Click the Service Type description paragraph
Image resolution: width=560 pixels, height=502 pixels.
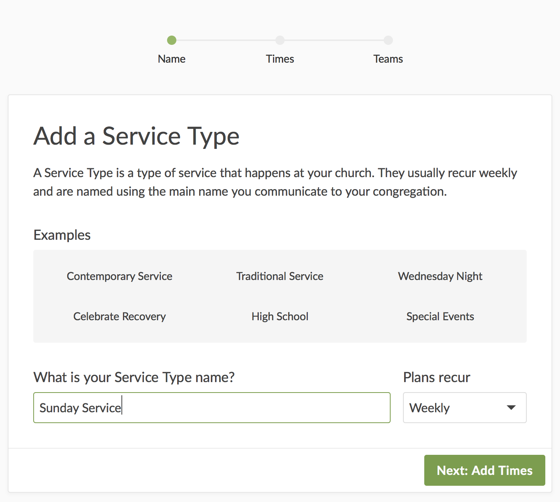click(x=275, y=182)
